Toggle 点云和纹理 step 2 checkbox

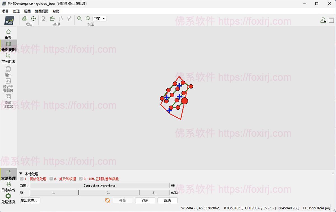click(51, 179)
